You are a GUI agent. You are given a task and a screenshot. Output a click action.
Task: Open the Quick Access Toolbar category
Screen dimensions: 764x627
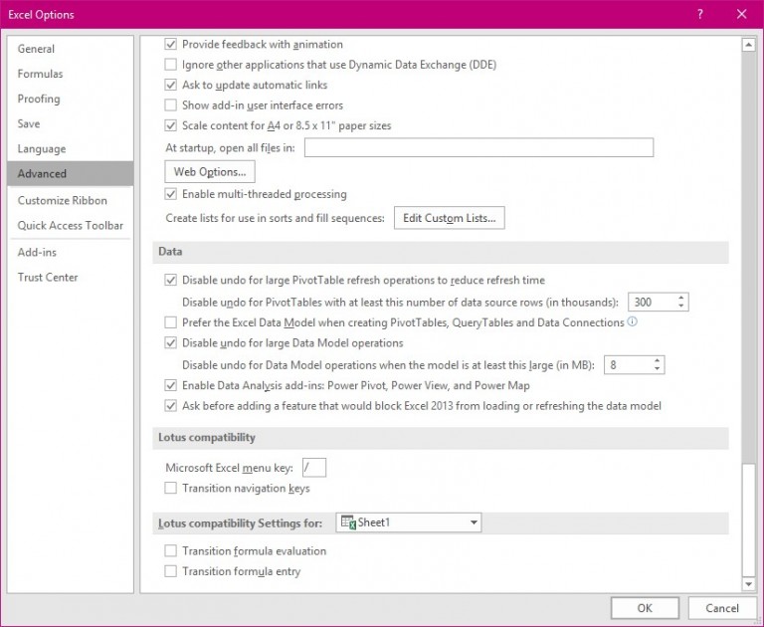click(71, 225)
